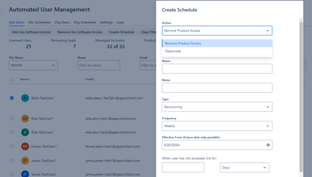The width and height of the screenshot is (312, 177).
Task: Sort the user list by Email column
Action: pyautogui.click(x=90, y=79)
